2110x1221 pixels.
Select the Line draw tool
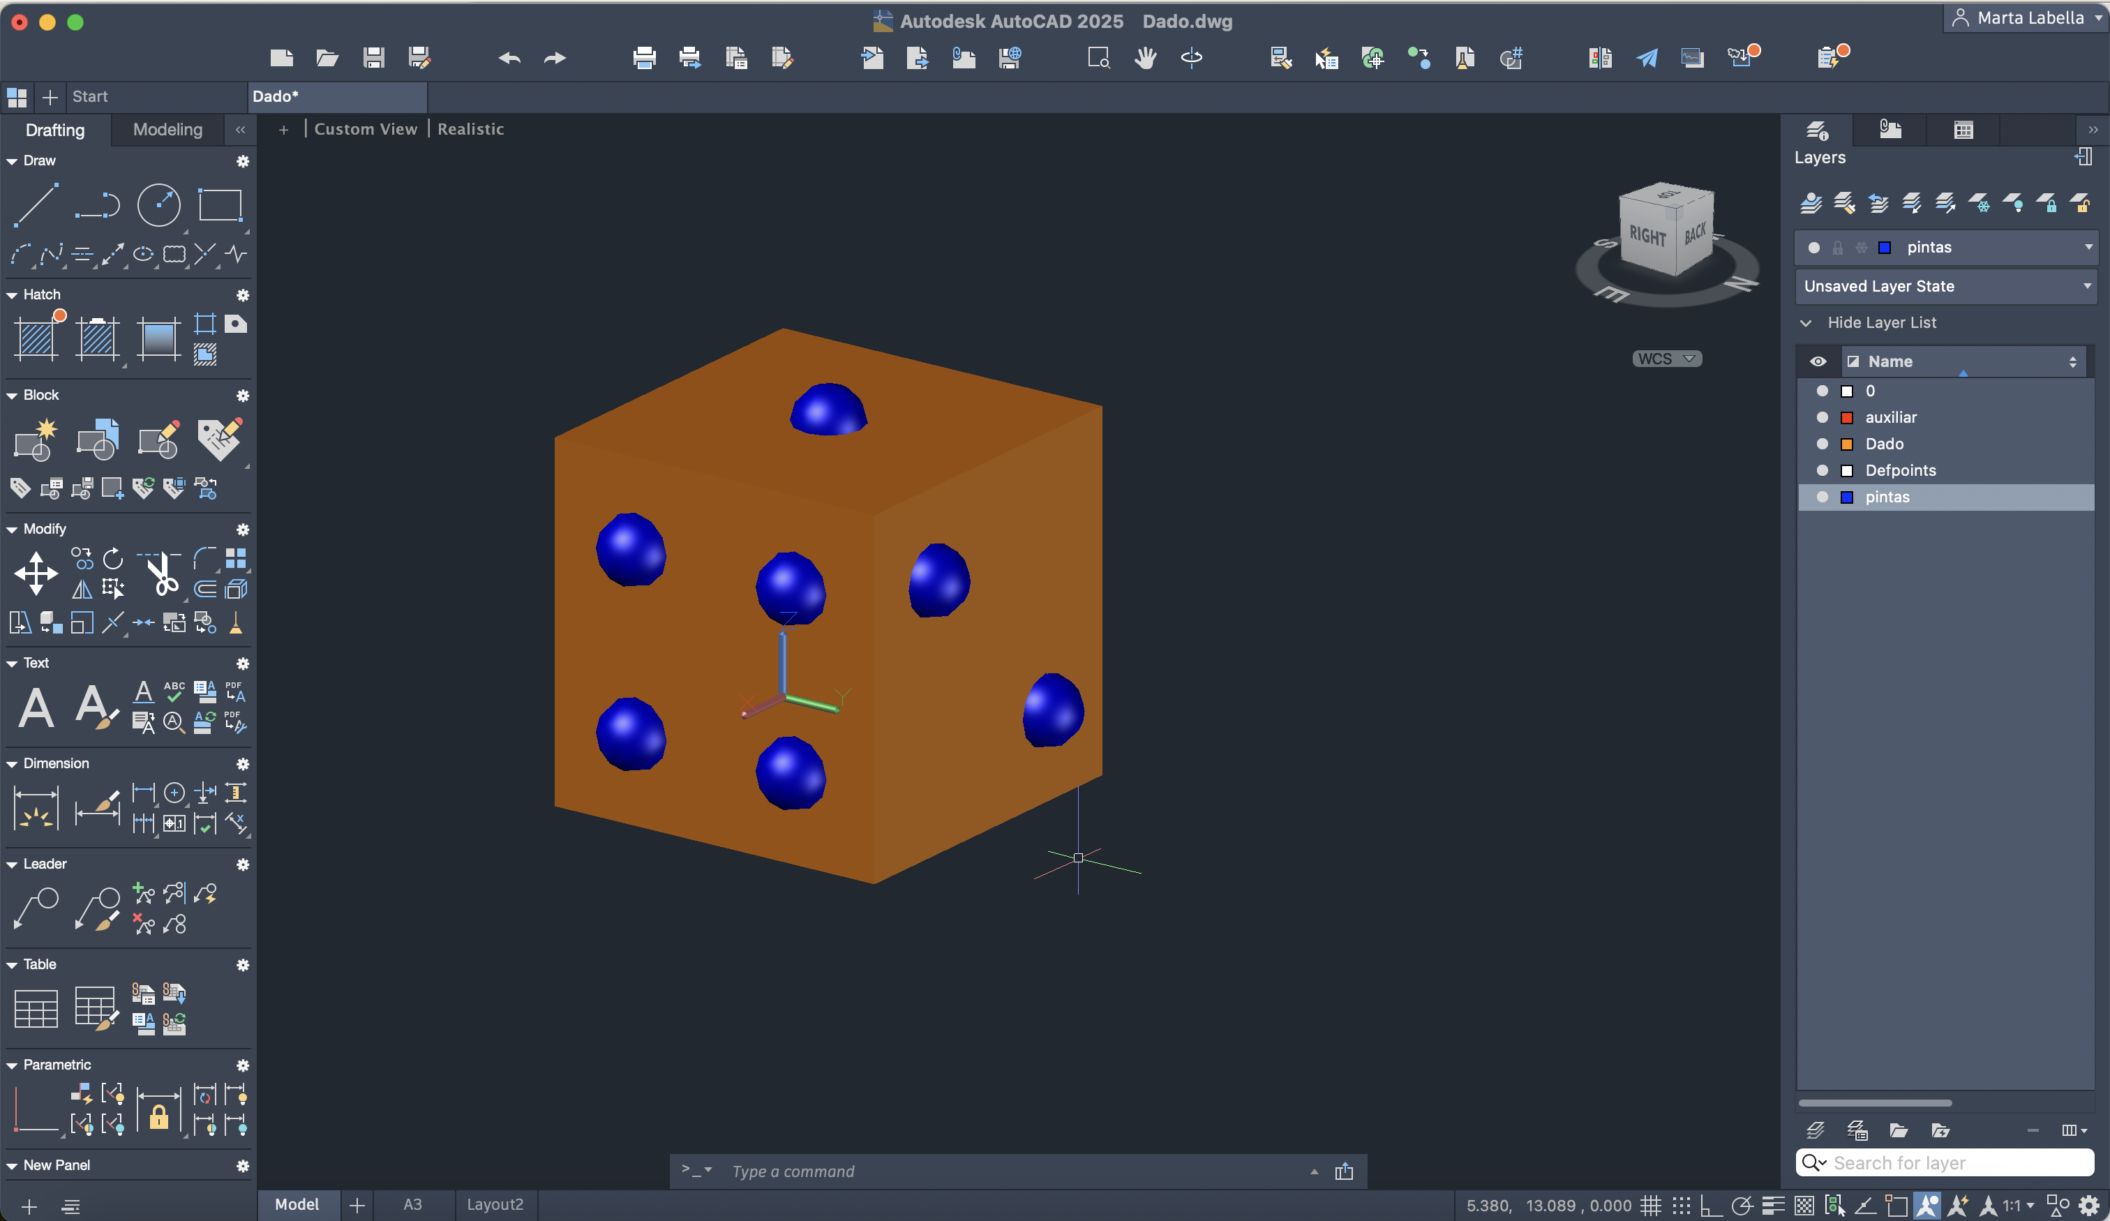(36, 205)
